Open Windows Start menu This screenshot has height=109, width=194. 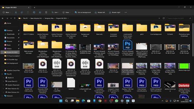(x=61, y=101)
